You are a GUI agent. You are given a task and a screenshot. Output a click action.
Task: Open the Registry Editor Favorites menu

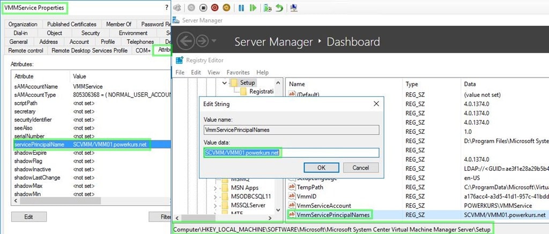[x=238, y=72]
